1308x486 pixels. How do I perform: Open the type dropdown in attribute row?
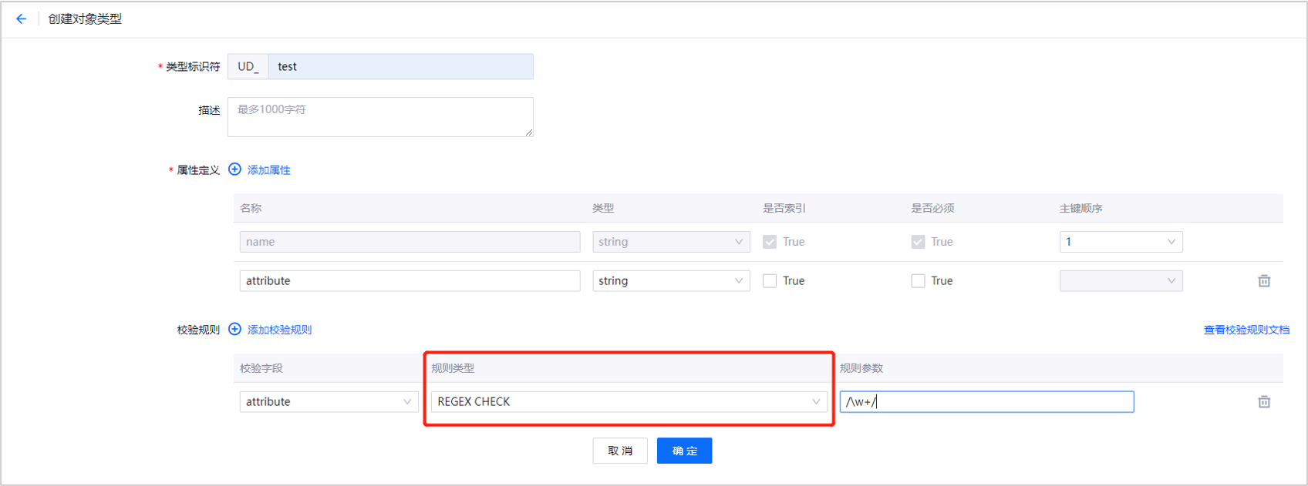670,281
